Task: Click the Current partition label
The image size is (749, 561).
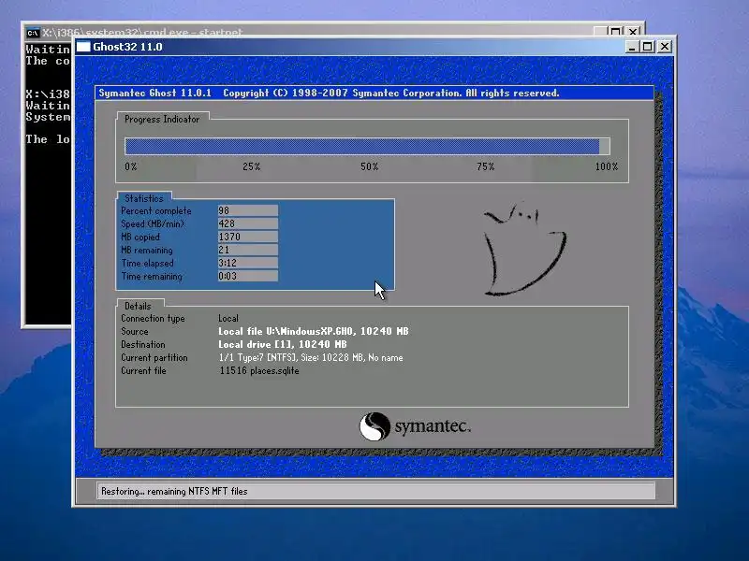Action: click(x=154, y=358)
